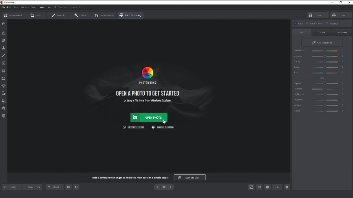Image resolution: width=353 pixels, height=198 pixels.
Task: Select the globe icon at sidebar bottom
Action: (x=4, y=116)
